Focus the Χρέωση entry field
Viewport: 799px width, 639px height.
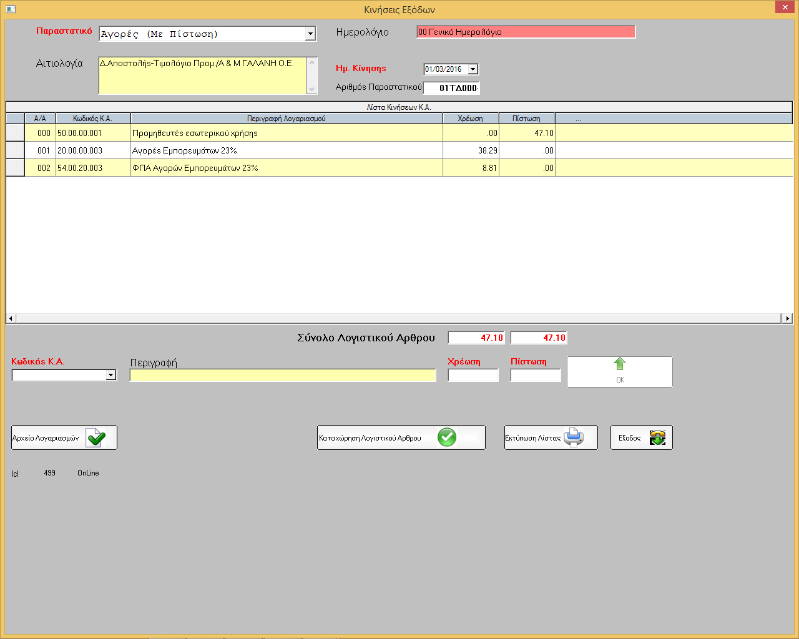[x=473, y=375]
